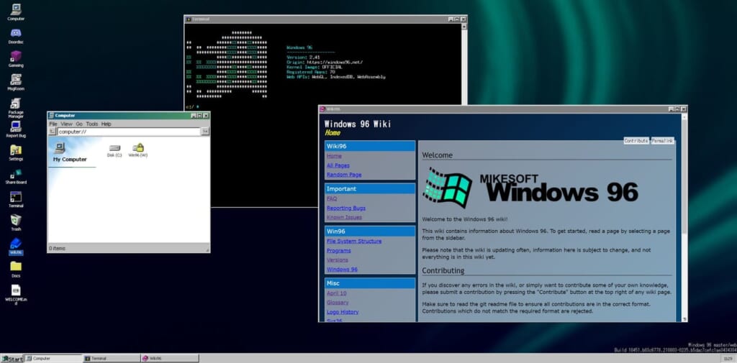The width and height of the screenshot is (737, 363).
Task: Click the Permalink button in wiki
Action: [x=662, y=141]
